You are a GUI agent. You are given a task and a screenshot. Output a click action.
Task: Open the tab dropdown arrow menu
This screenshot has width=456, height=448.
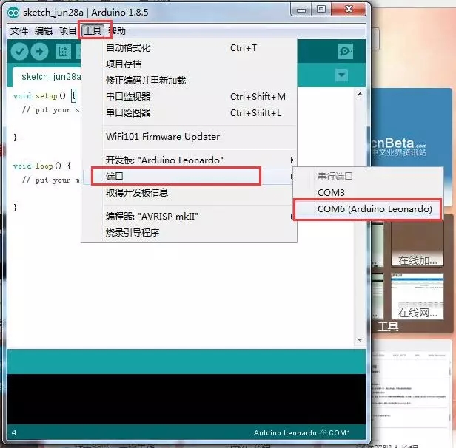click(x=342, y=75)
